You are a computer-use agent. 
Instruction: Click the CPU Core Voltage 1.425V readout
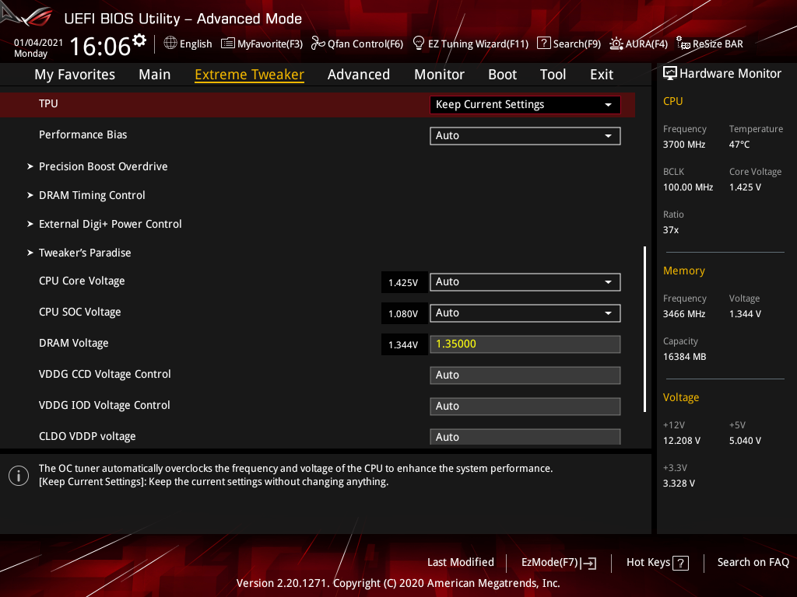pyautogui.click(x=403, y=282)
